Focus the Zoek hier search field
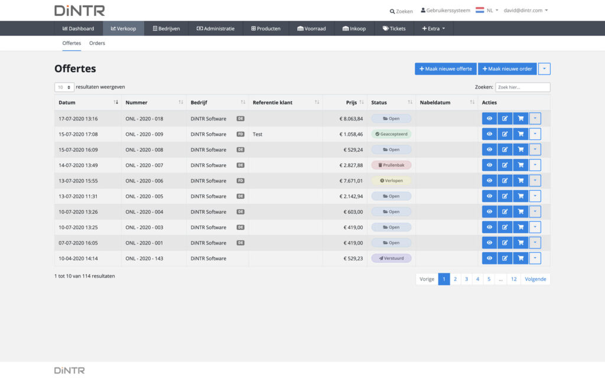This screenshot has height=378, width=605. [x=522, y=87]
